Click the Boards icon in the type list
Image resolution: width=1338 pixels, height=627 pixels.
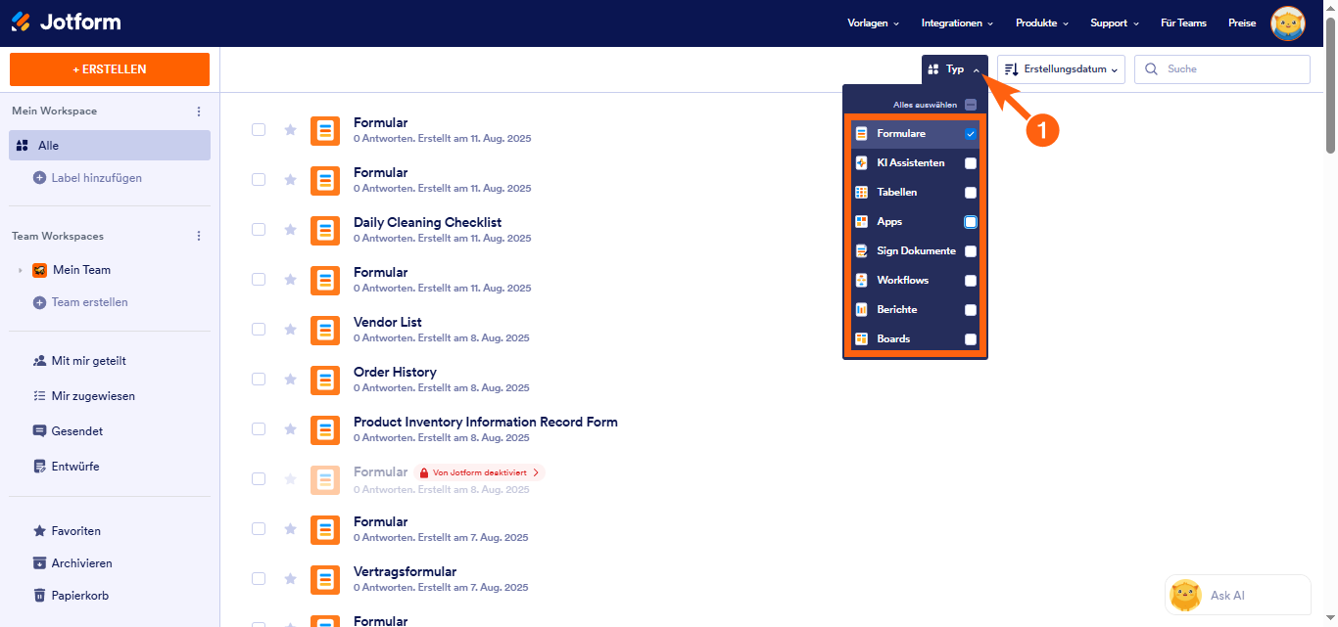[862, 339]
